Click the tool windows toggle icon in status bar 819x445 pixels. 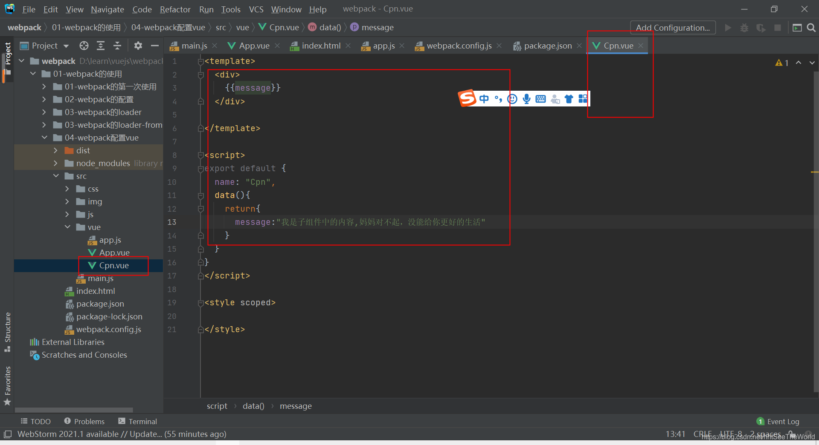tap(8, 434)
